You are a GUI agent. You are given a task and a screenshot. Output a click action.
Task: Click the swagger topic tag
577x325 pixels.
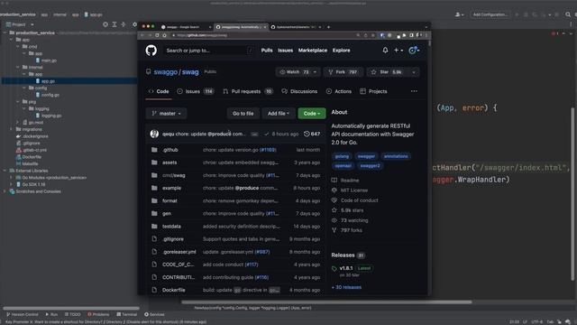point(366,156)
